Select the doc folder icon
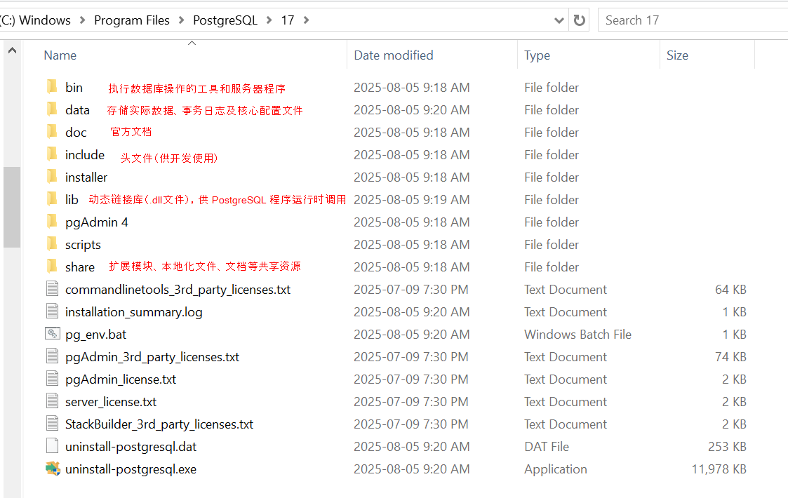 [52, 132]
